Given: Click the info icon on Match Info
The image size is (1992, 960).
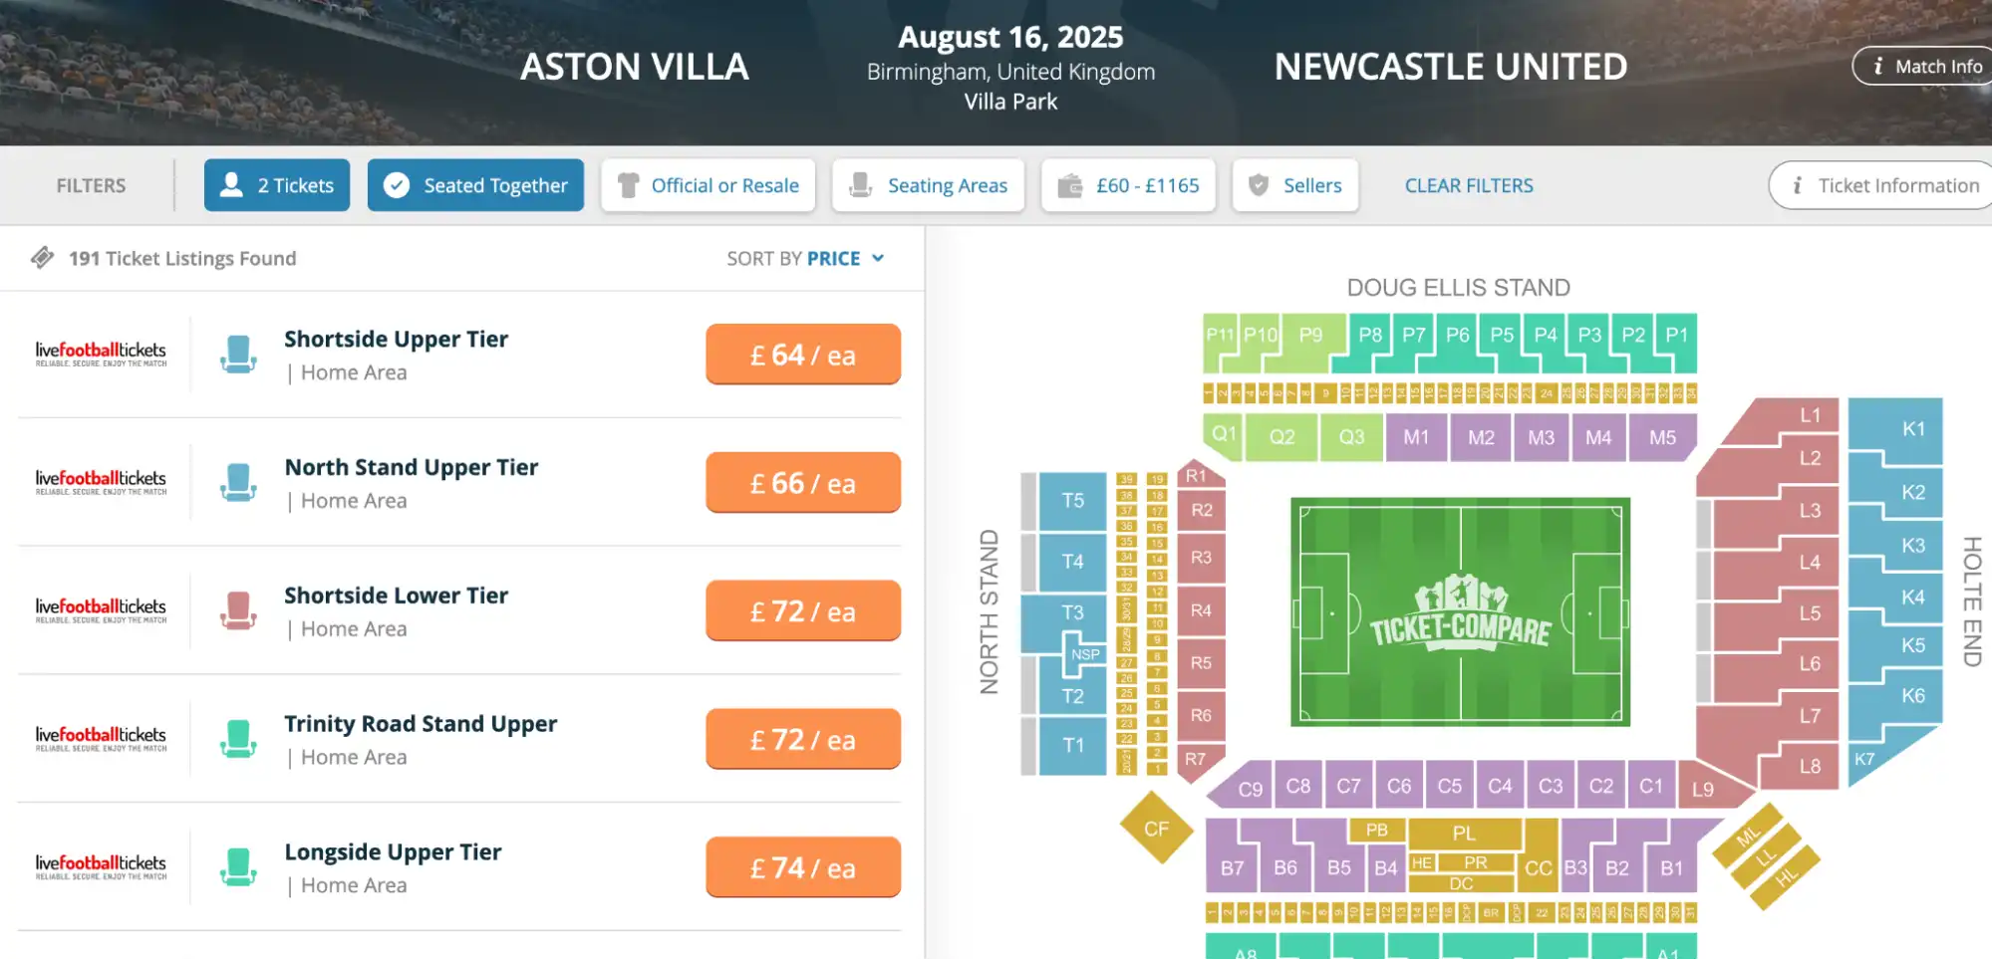Looking at the screenshot, I should click(x=1879, y=66).
